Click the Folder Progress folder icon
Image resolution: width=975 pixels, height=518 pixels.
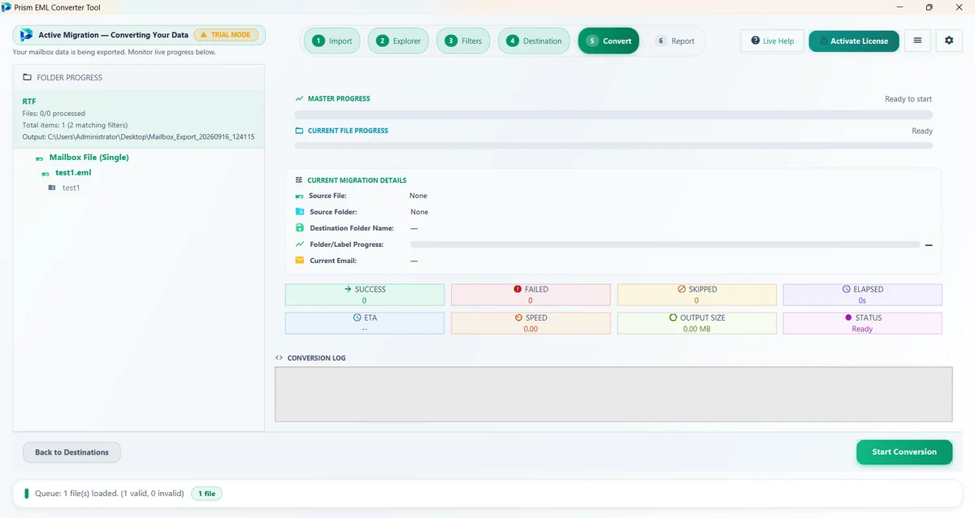pos(28,78)
